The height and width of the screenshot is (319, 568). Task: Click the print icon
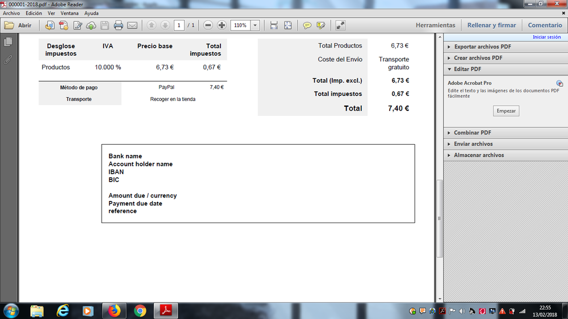pyautogui.click(x=119, y=26)
